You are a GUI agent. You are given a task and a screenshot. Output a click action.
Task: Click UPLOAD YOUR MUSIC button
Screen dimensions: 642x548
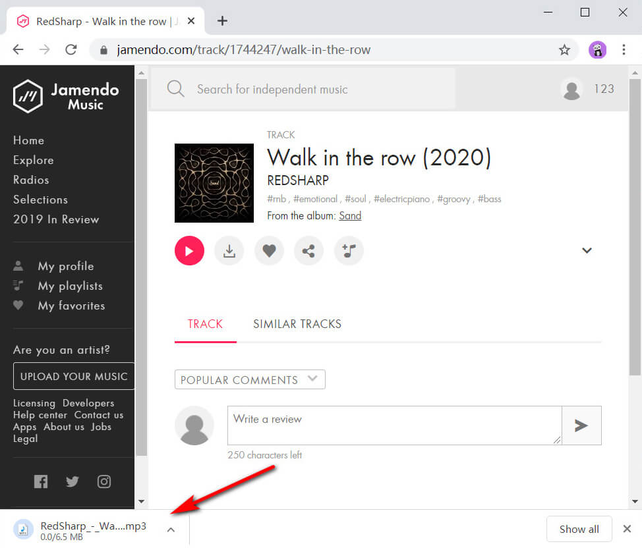tap(74, 376)
